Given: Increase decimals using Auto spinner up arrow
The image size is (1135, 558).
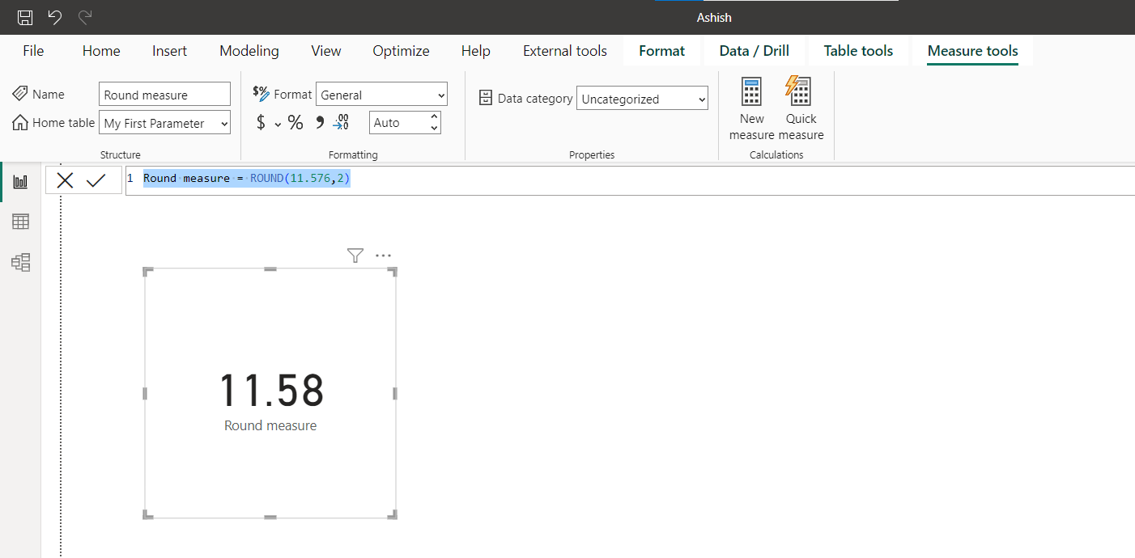Looking at the screenshot, I should 436,117.
